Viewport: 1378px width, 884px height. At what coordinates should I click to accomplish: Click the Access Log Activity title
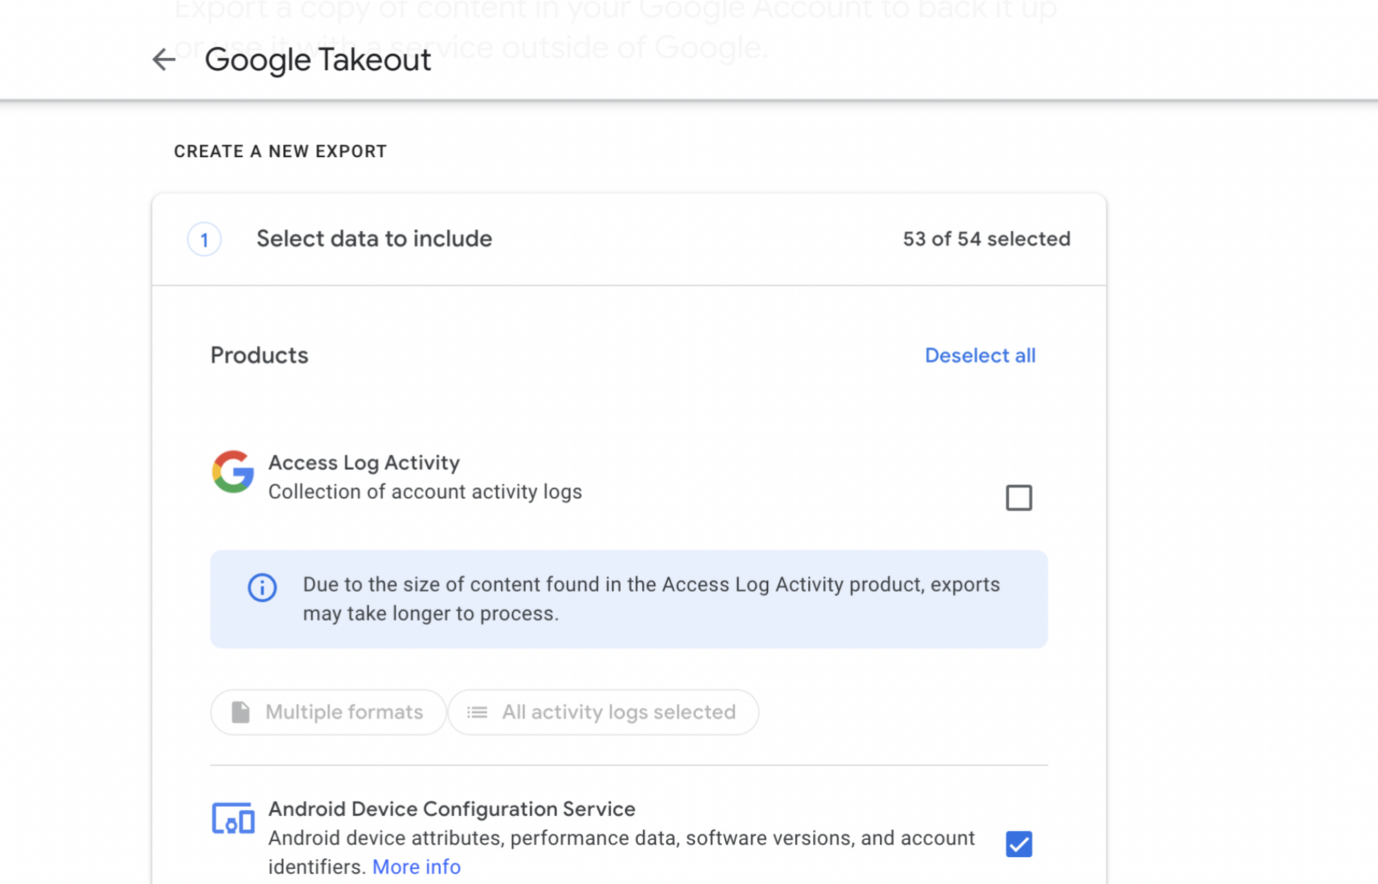coord(364,463)
